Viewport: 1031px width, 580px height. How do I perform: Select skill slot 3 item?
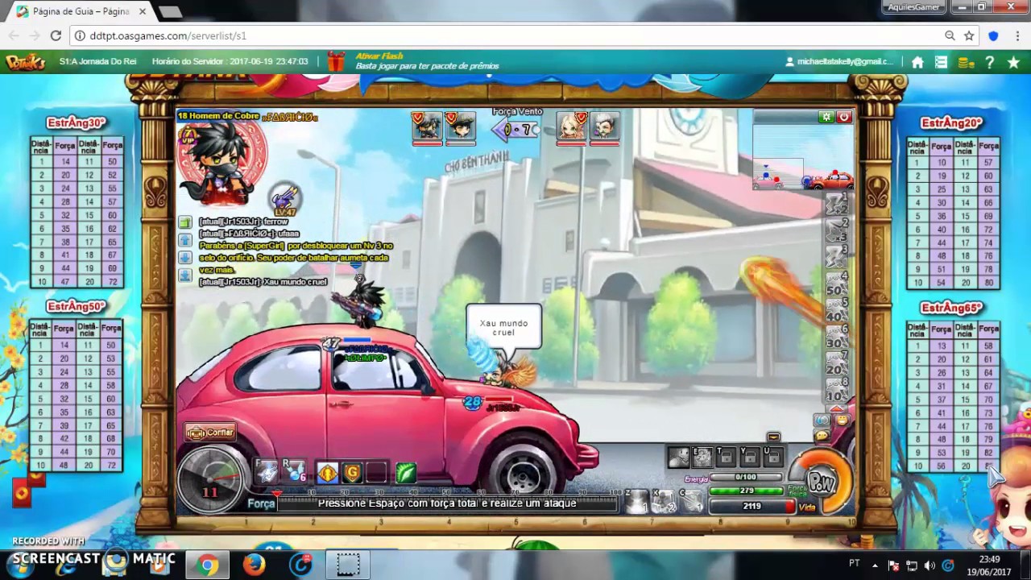tap(836, 258)
